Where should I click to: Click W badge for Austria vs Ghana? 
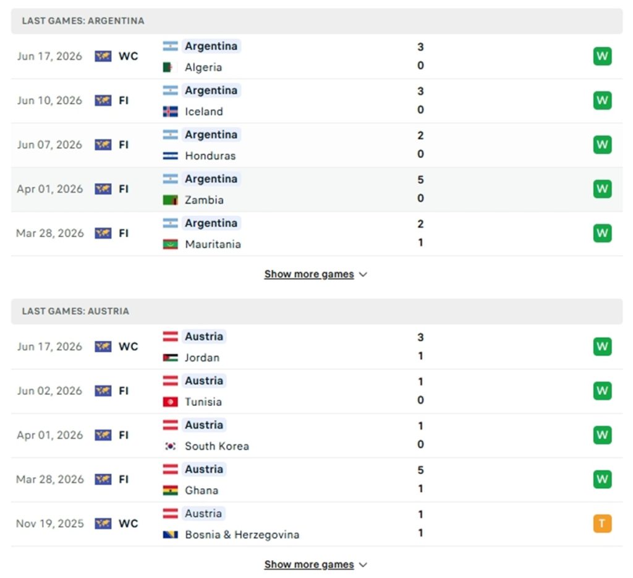[602, 480]
